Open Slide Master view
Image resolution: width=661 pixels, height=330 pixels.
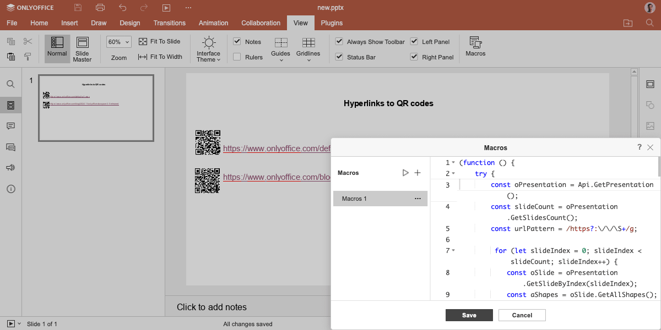[x=82, y=48]
